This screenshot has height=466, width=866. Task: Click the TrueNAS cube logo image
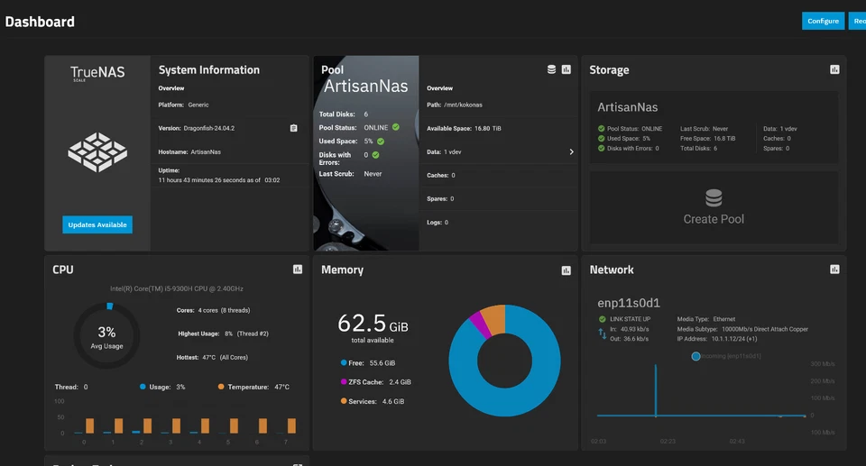(97, 152)
